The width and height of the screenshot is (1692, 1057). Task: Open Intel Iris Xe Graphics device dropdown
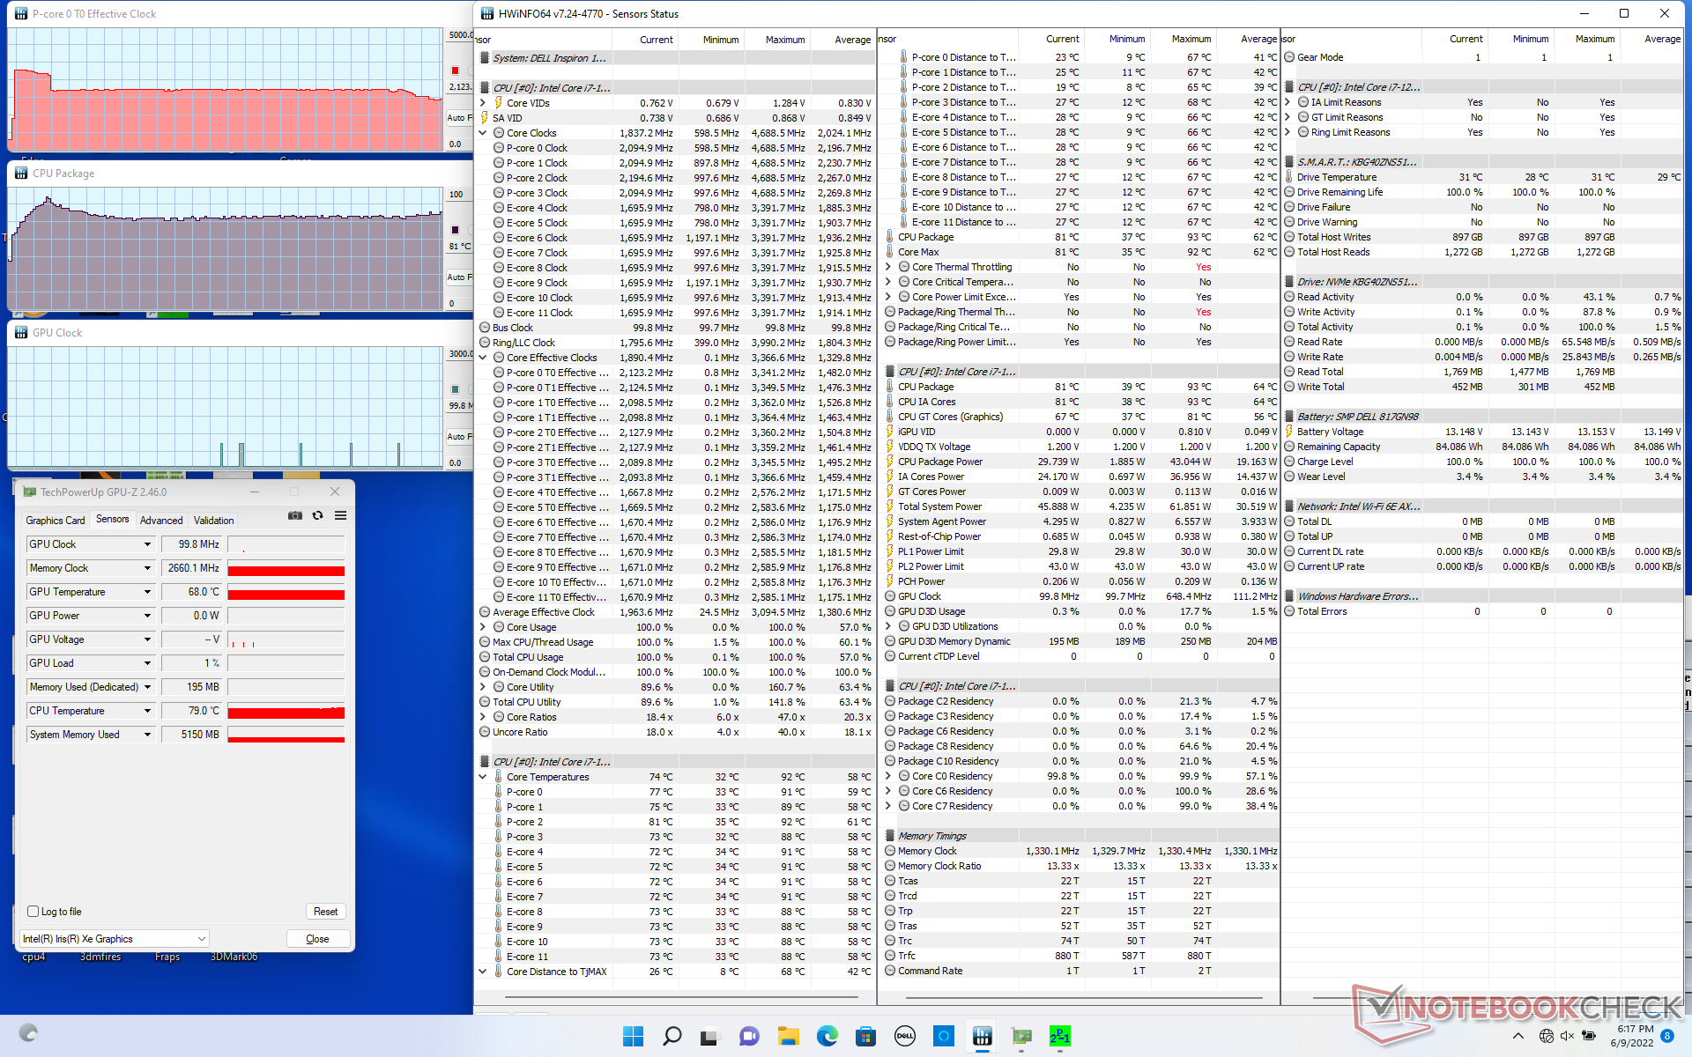click(201, 939)
